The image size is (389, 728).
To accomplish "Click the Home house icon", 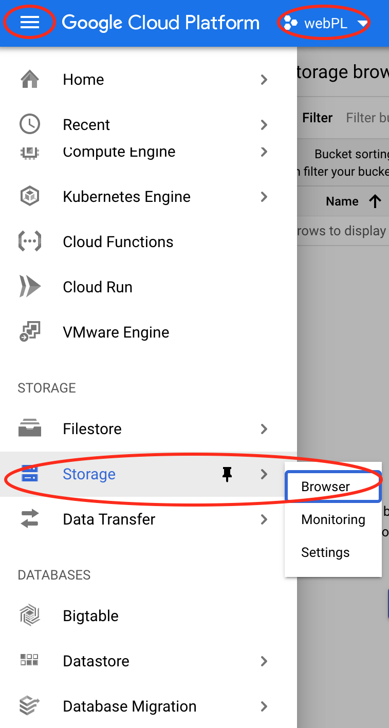I will click(30, 80).
